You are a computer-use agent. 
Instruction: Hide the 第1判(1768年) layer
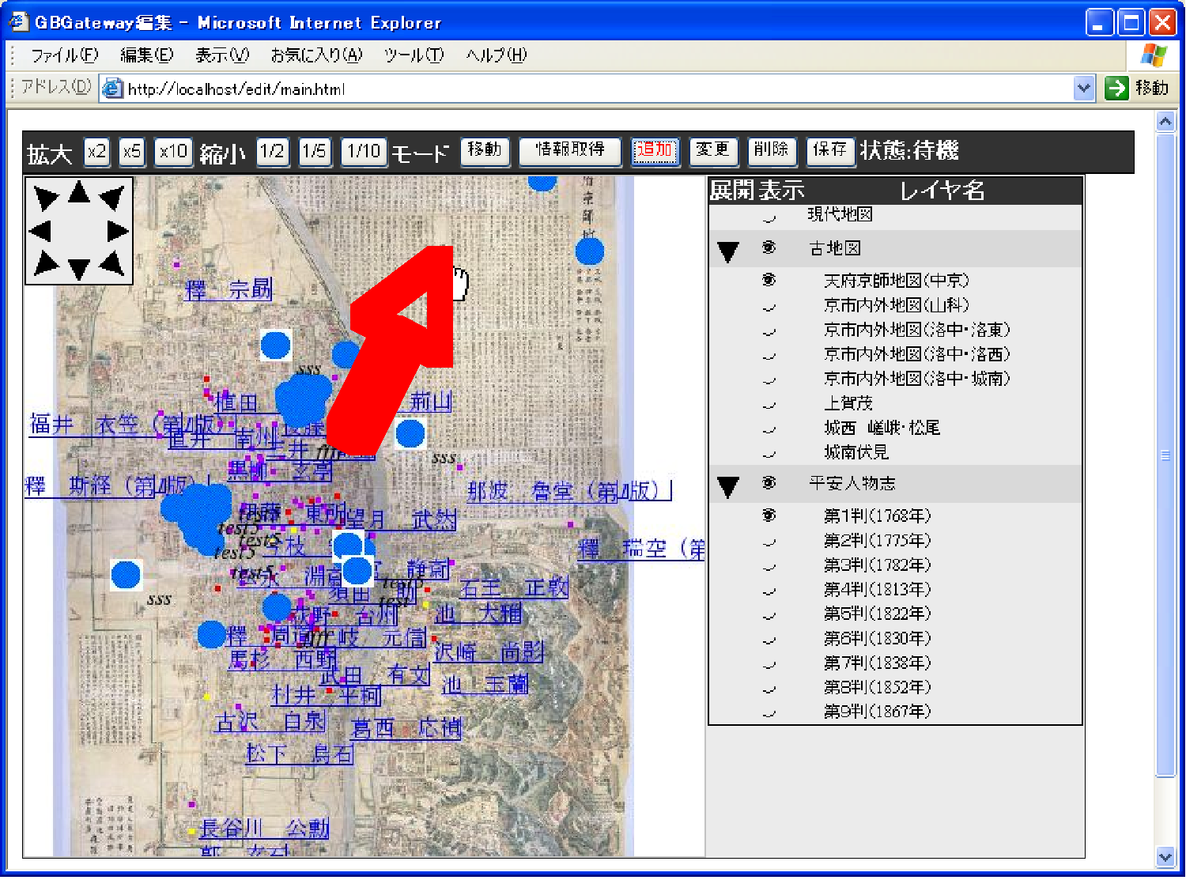pos(769,516)
